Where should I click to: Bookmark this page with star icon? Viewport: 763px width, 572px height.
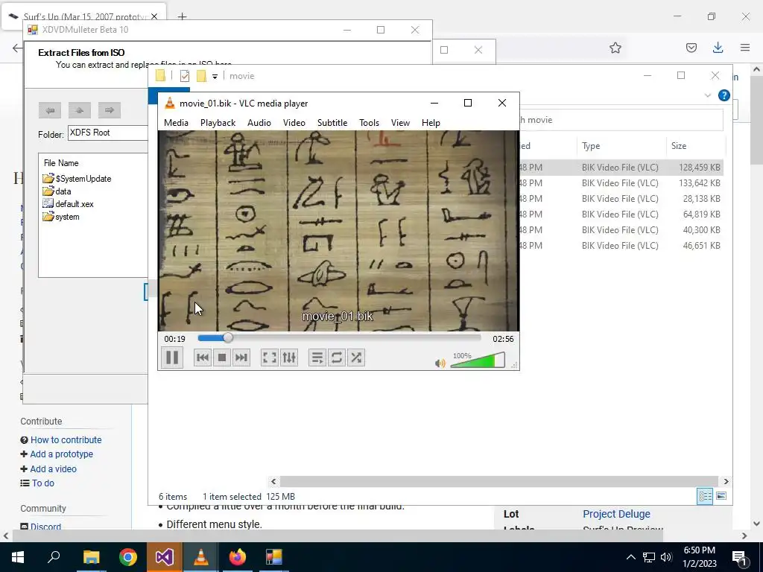click(615, 48)
